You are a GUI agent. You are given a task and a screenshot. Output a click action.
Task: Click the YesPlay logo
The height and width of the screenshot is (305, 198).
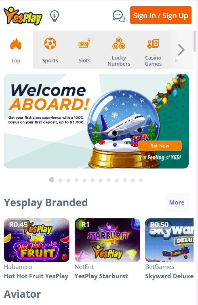[x=23, y=16]
